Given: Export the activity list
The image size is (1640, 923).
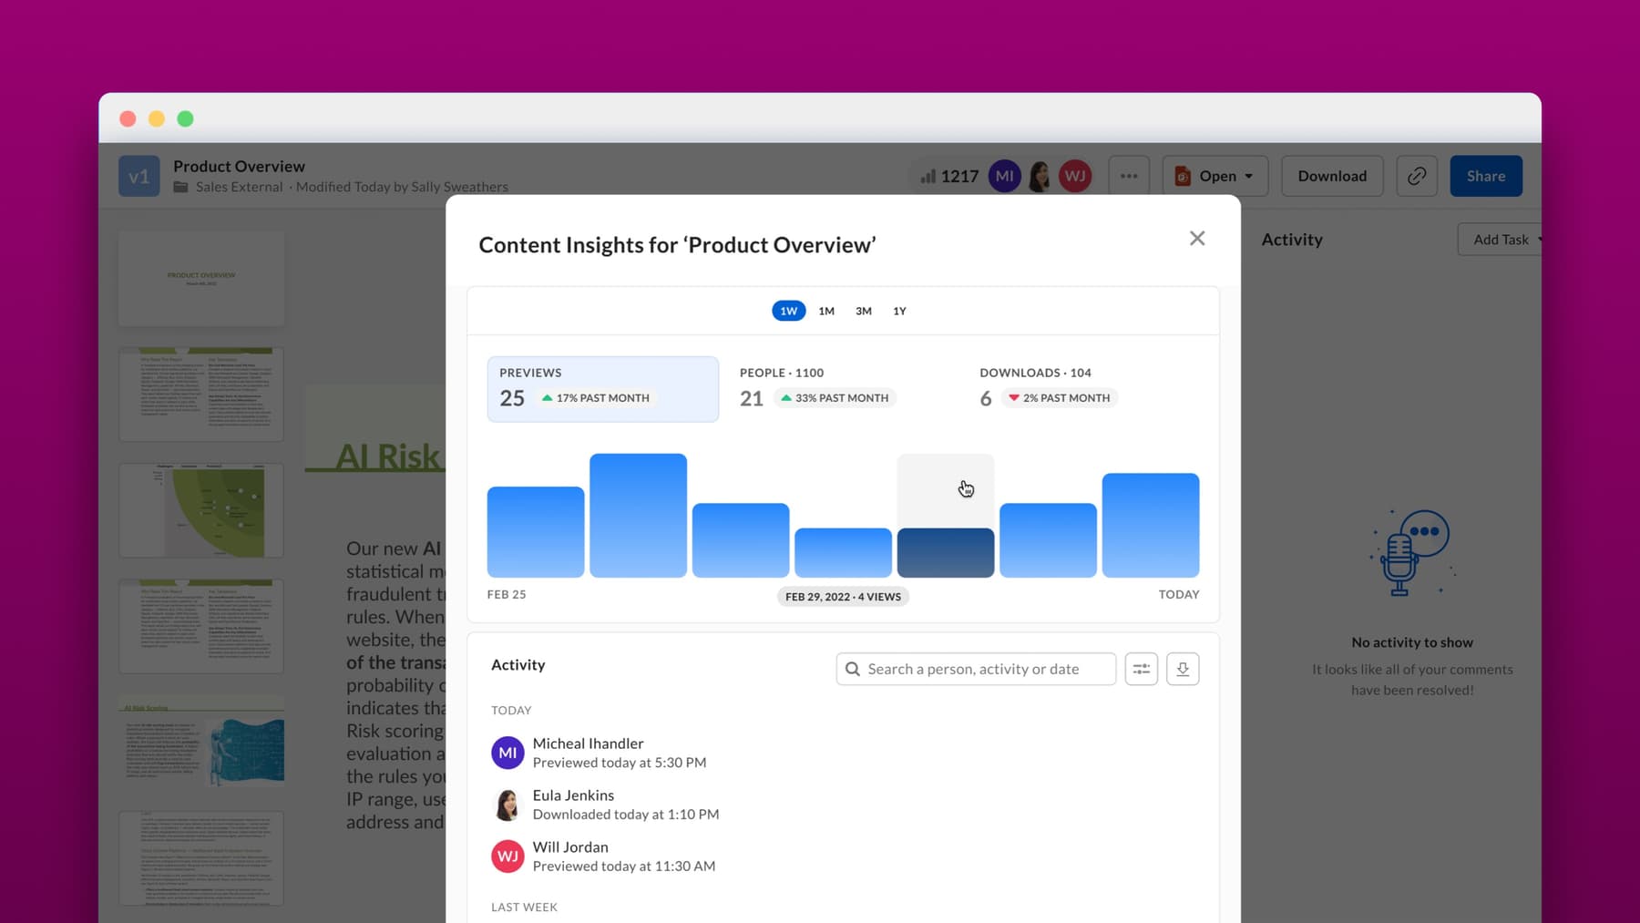Looking at the screenshot, I should (1183, 668).
